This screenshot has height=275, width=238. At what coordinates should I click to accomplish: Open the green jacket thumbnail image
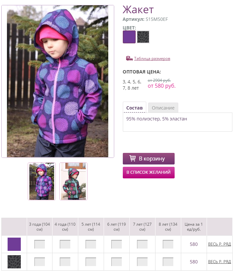73,181
